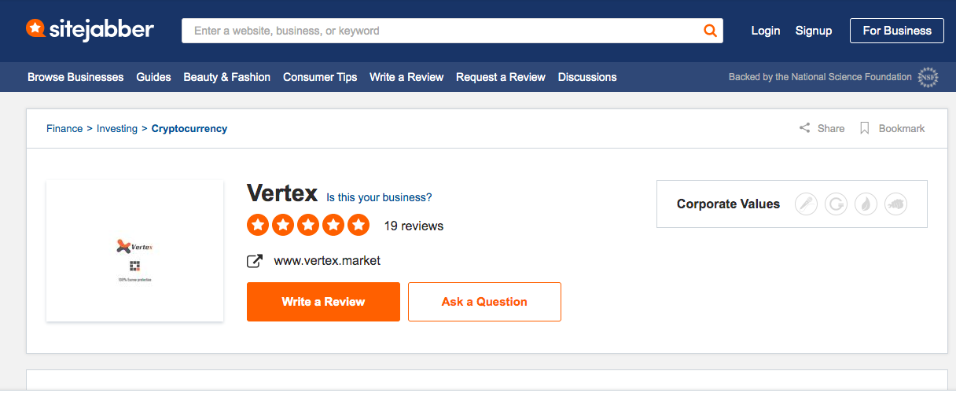Click the Bookmark icon
The image size is (956, 393).
click(x=865, y=128)
